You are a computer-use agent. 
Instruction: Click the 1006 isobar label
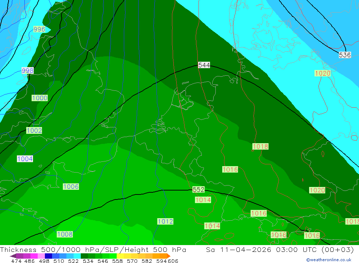pyautogui.click(x=71, y=187)
